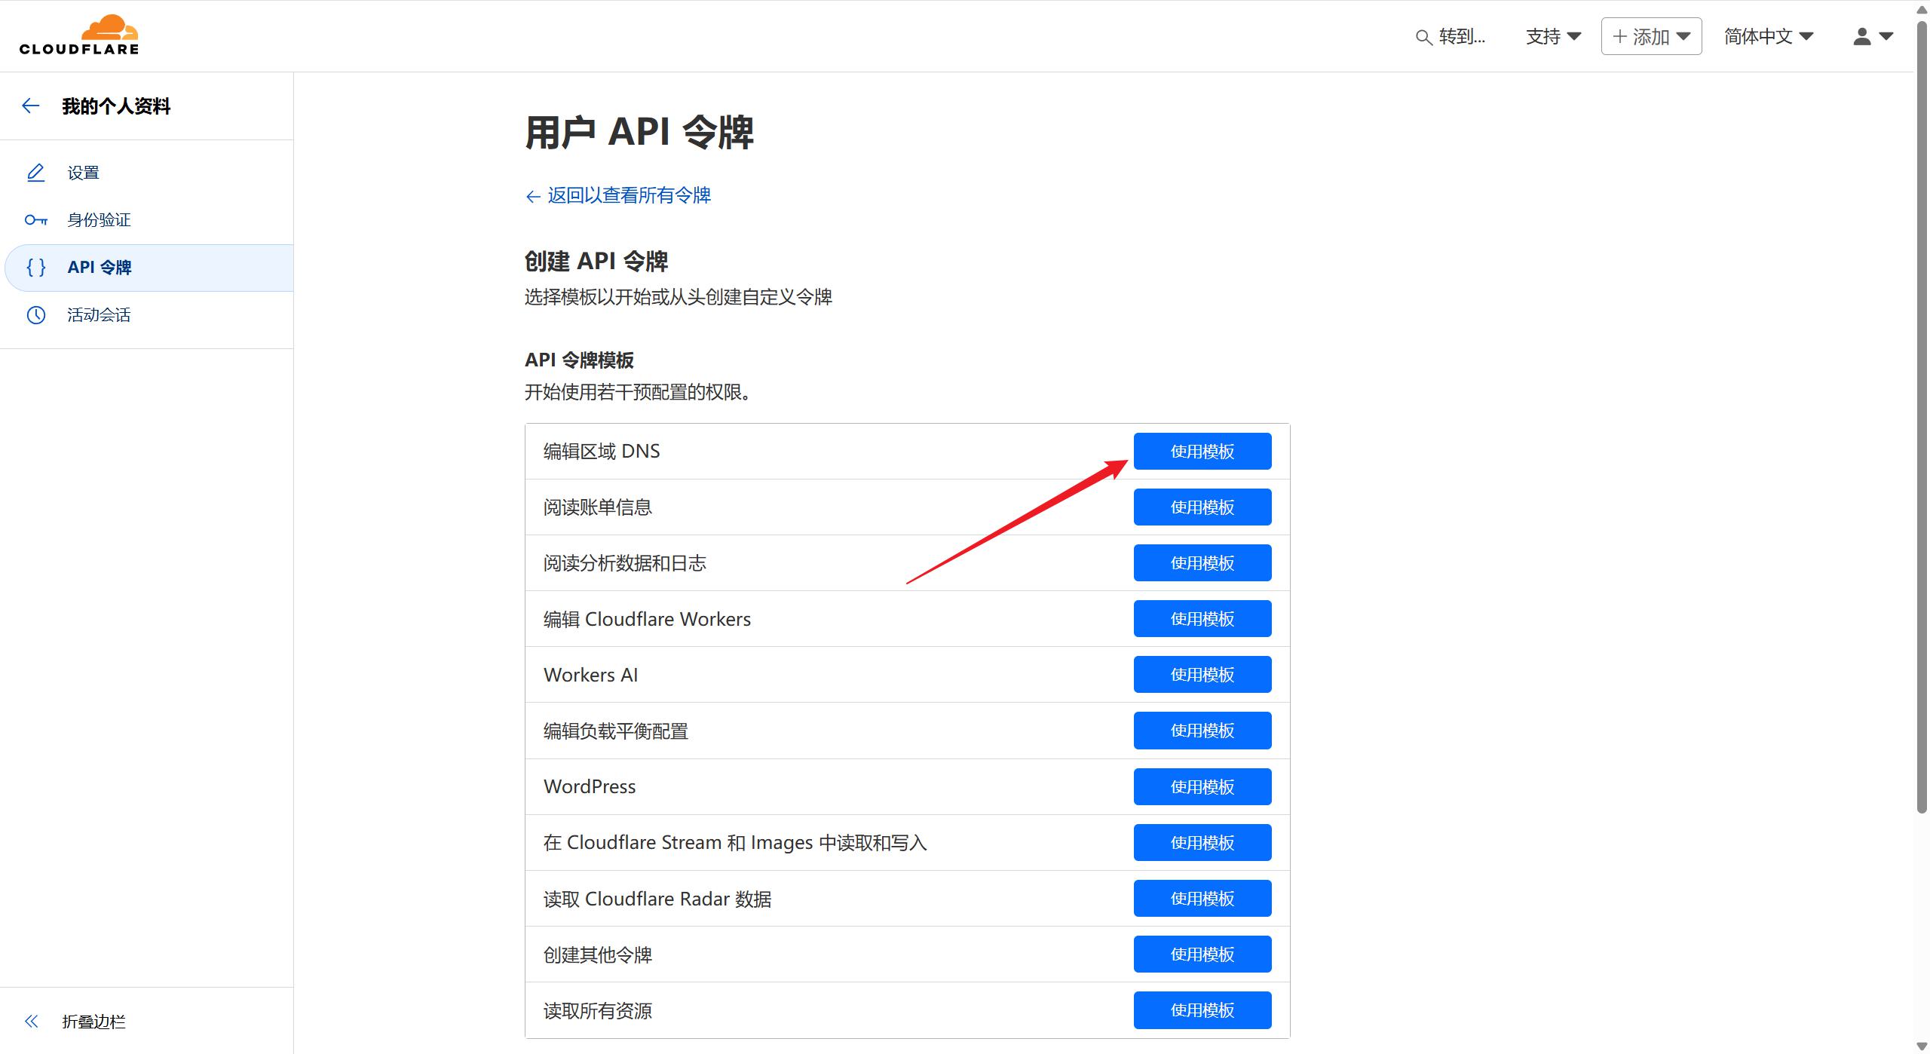Click the Cloudflare logo
Viewport: 1930px width, 1054px height.
pos(79,35)
